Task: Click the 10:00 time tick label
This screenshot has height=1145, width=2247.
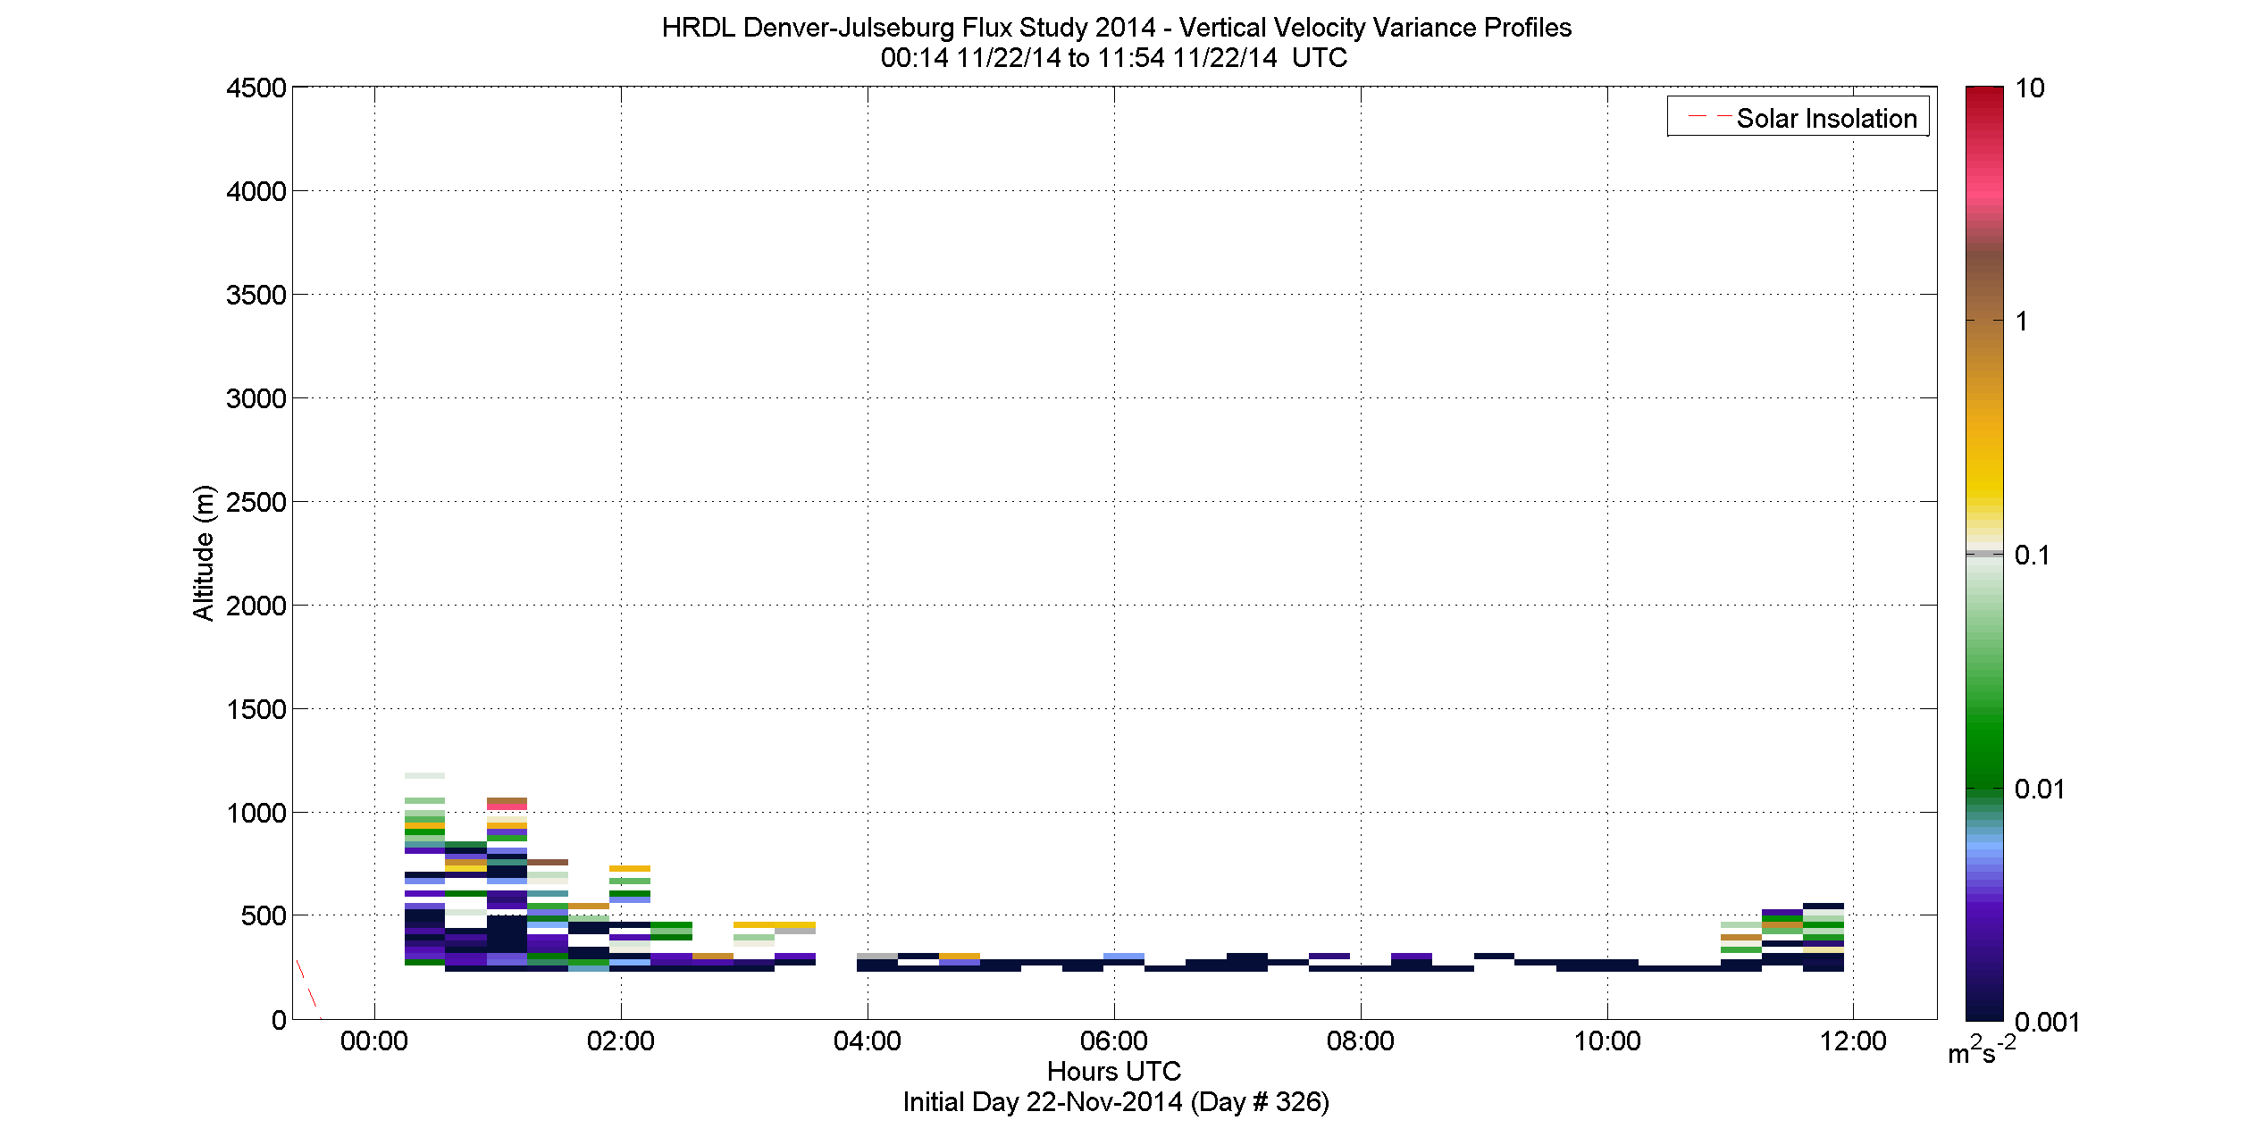Action: coord(1607,1041)
